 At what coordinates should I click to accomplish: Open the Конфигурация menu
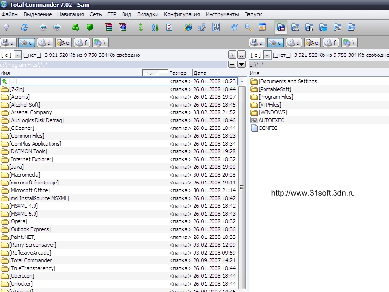click(182, 14)
